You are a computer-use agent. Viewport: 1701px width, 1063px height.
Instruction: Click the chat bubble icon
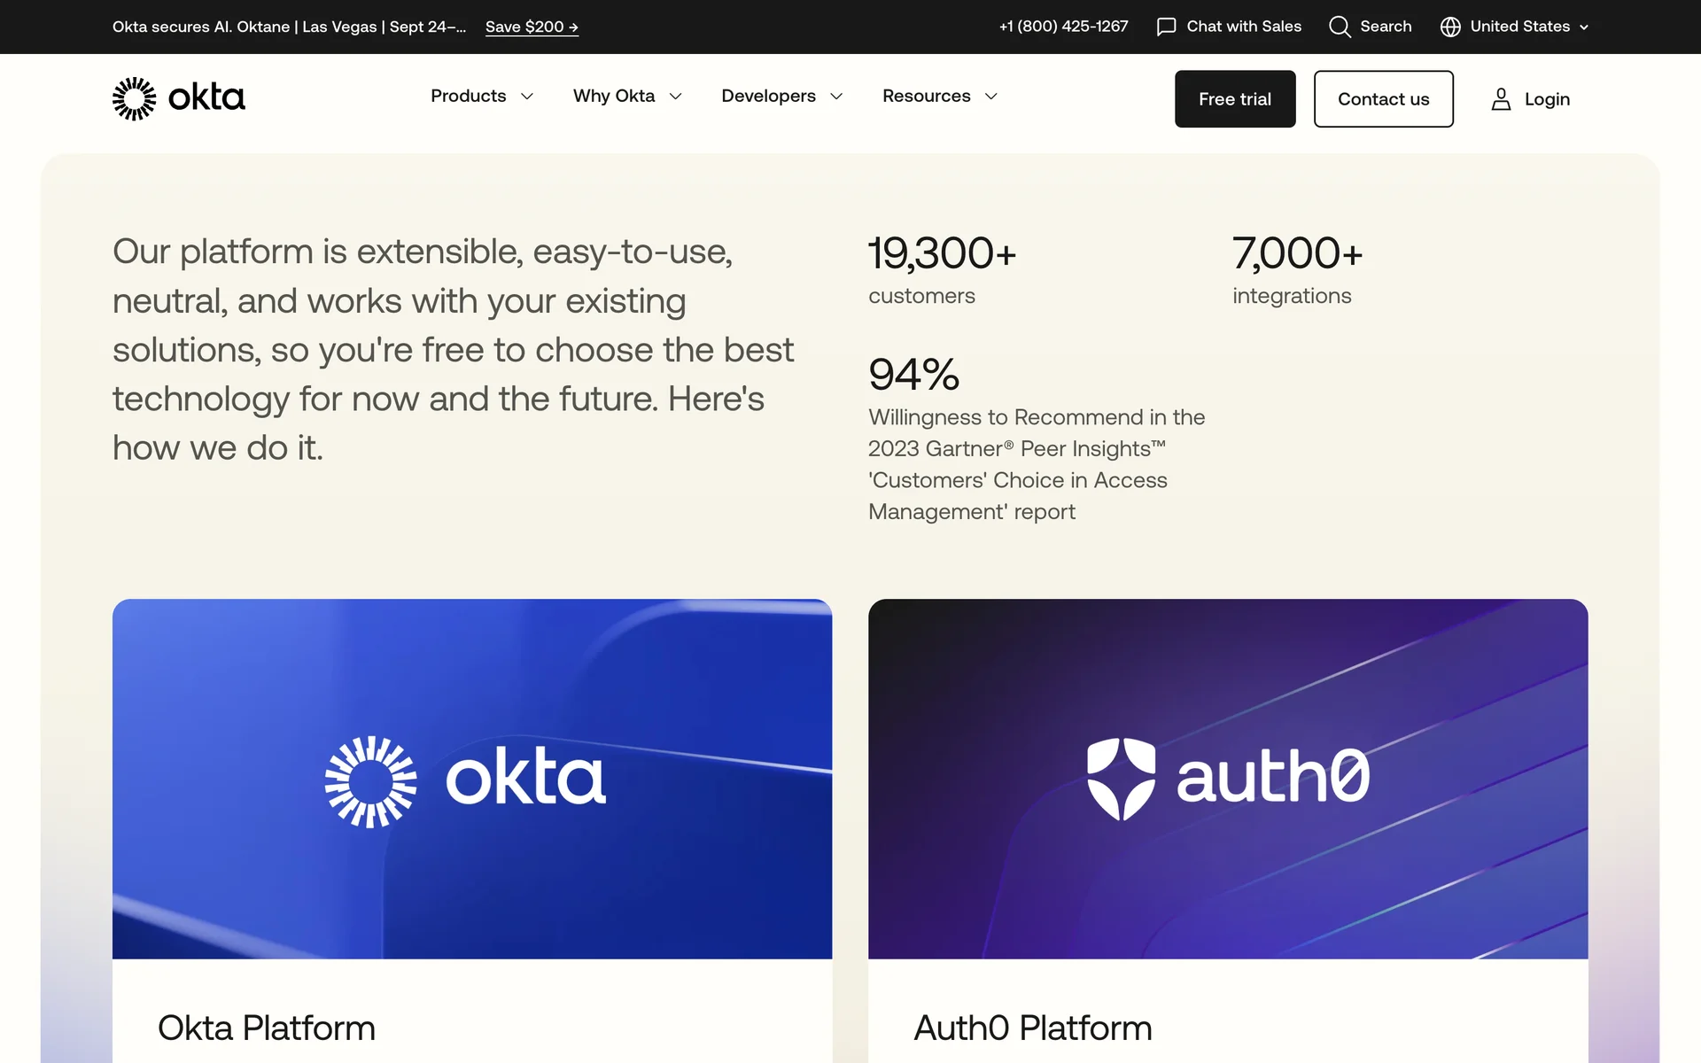[1166, 27]
